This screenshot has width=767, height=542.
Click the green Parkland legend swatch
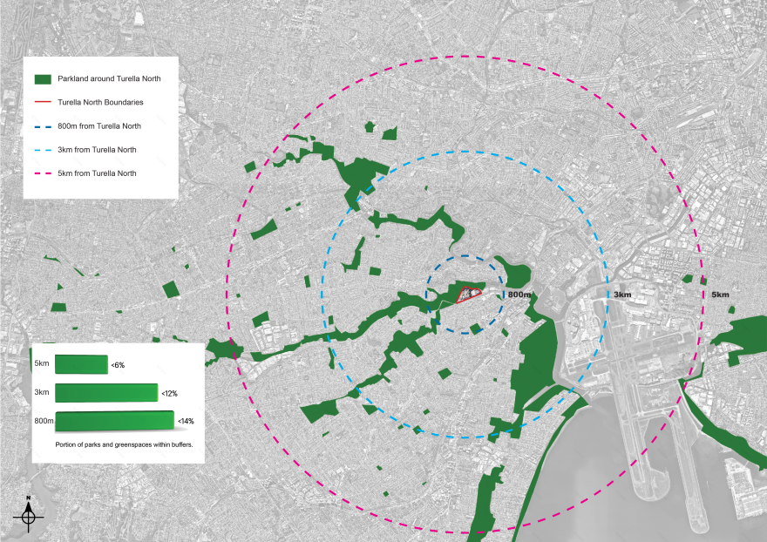coord(43,79)
